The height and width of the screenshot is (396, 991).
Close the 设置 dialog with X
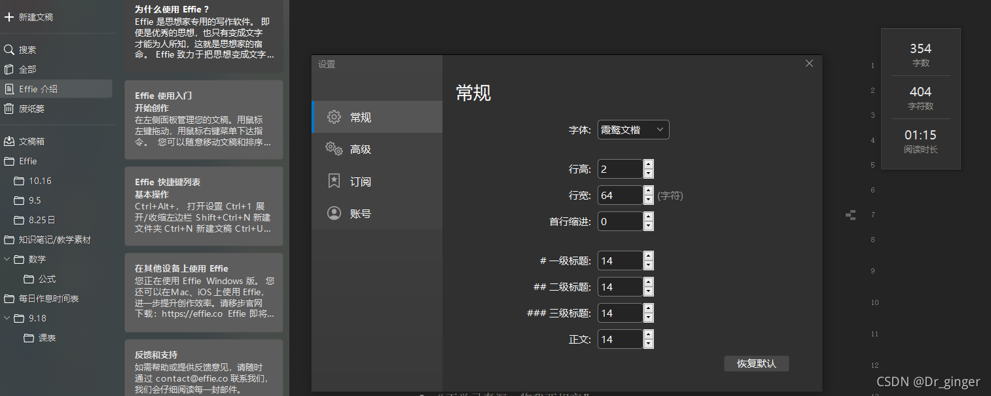tap(809, 63)
